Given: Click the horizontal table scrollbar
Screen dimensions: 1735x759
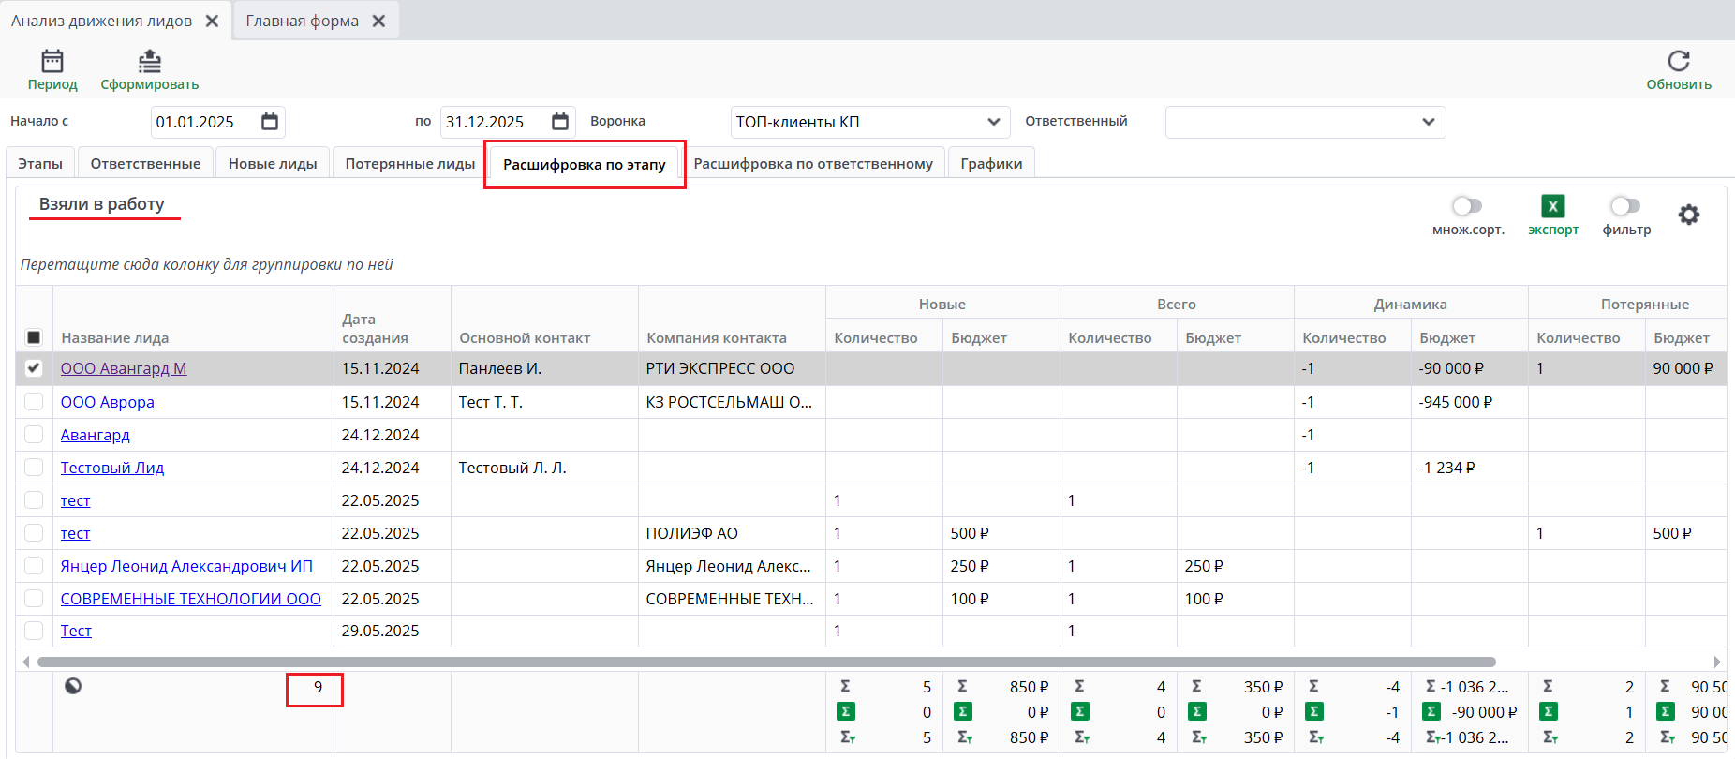Looking at the screenshot, I should (x=764, y=662).
